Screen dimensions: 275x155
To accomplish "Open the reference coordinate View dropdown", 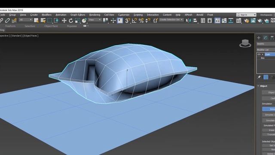I will coord(95,20).
